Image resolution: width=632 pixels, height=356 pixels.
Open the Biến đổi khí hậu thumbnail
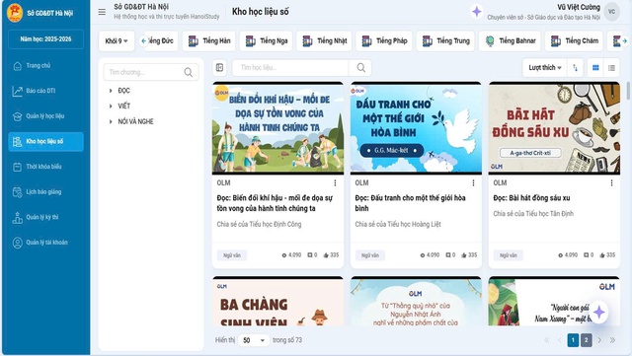pyautogui.click(x=278, y=128)
